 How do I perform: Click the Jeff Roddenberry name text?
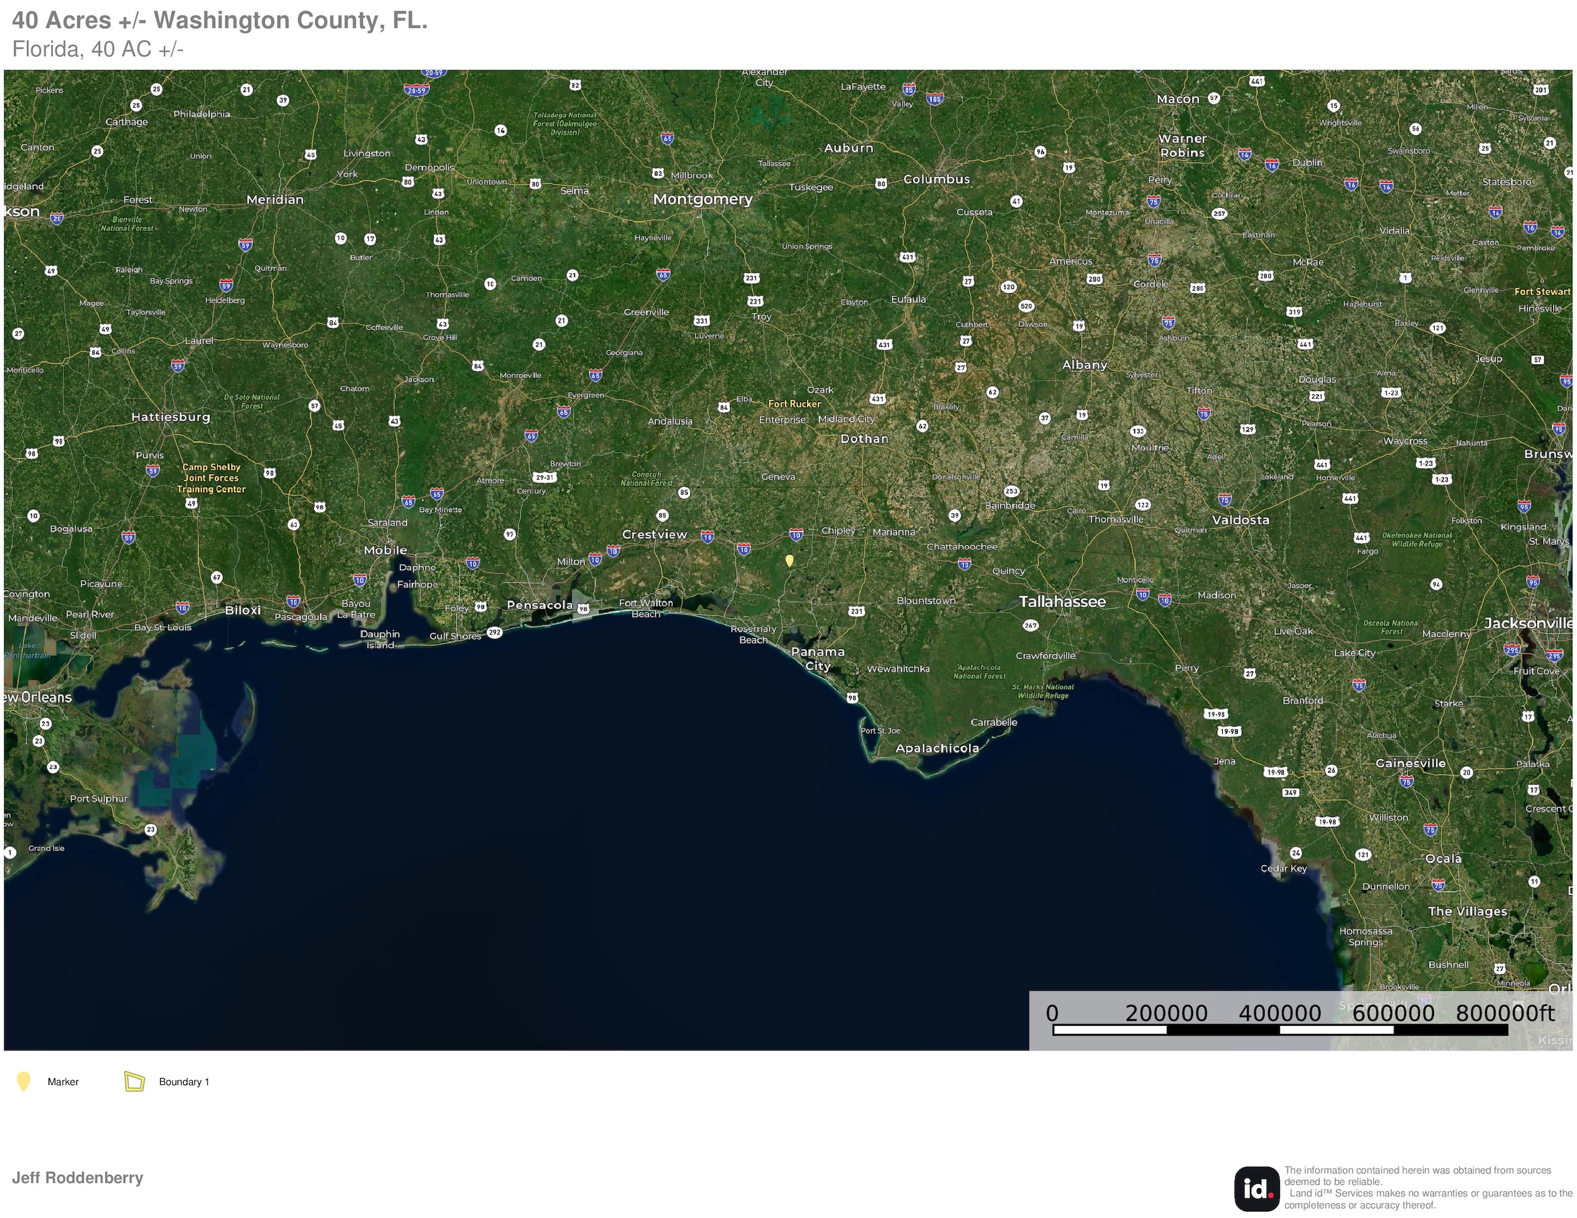[77, 1177]
